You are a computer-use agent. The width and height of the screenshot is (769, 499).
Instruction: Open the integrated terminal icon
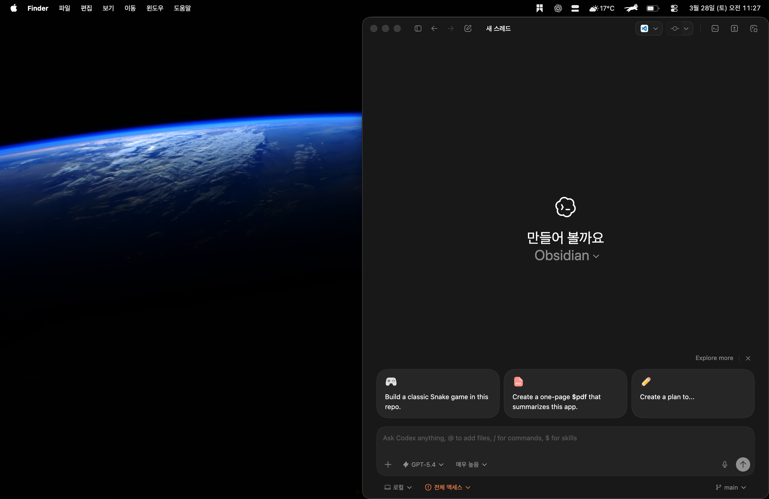[x=715, y=29]
